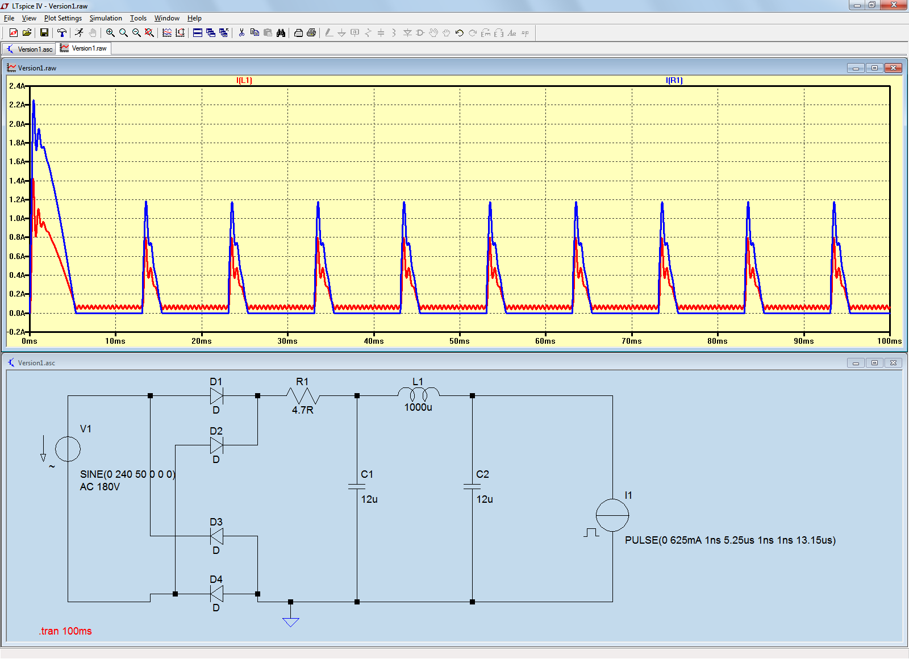Open the Simulation menu
The width and height of the screenshot is (909, 659).
[x=106, y=18]
